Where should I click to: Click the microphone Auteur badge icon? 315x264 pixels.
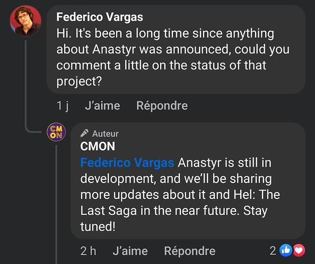coord(84,133)
